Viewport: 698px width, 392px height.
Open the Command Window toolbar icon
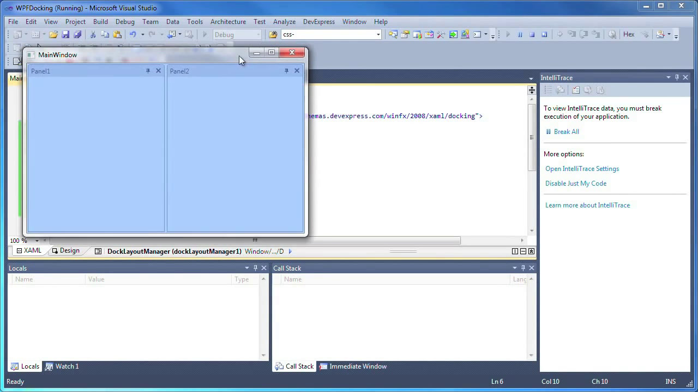tap(477, 34)
